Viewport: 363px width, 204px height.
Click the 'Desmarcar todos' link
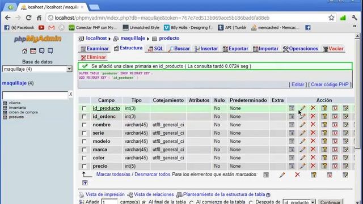(x=153, y=175)
